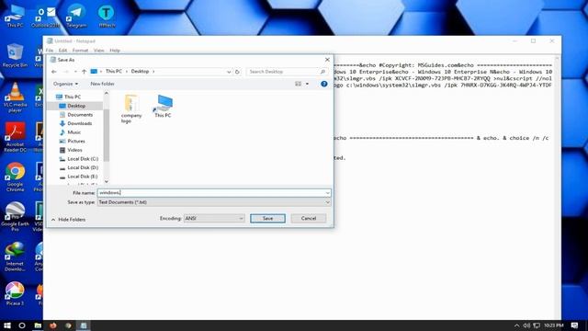Image resolution: width=588 pixels, height=331 pixels.
Task: Open Notepad File menu
Action: 50,51
